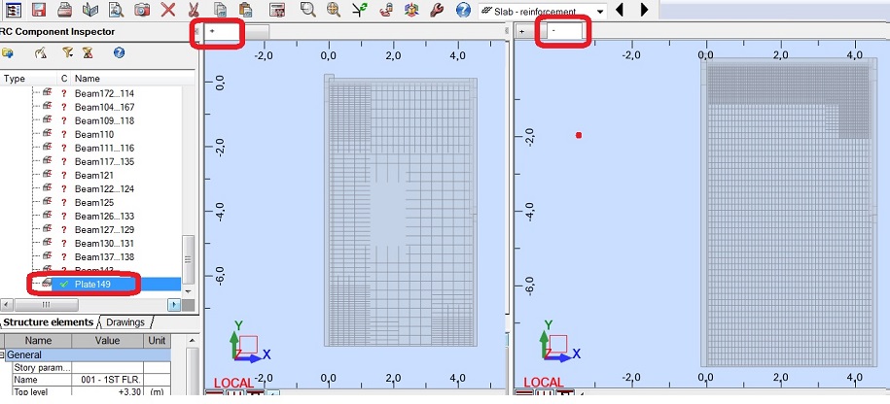Click the Print icon in toolbar
The height and width of the screenshot is (404, 890).
pyautogui.click(x=65, y=10)
